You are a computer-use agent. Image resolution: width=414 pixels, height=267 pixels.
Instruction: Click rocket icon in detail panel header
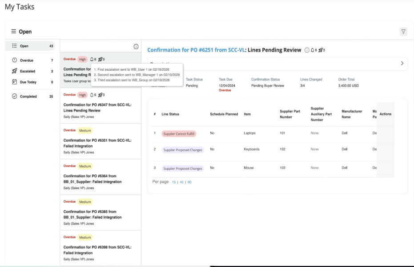pyautogui.click(x=321, y=50)
